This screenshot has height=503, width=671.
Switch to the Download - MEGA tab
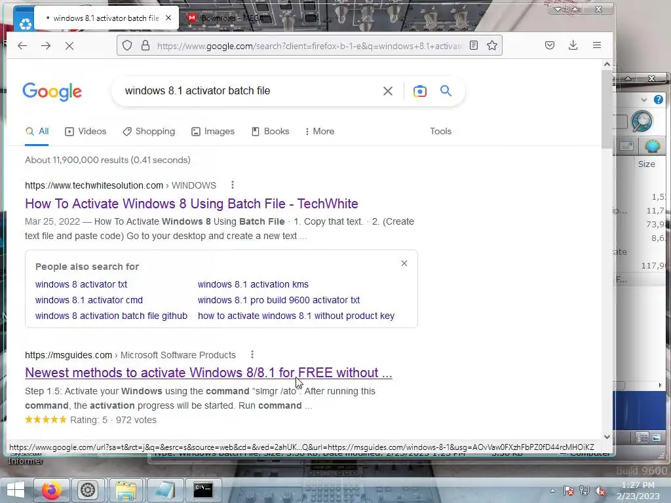point(252,18)
